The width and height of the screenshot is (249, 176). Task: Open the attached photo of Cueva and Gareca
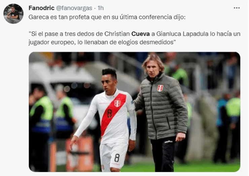point(135,112)
